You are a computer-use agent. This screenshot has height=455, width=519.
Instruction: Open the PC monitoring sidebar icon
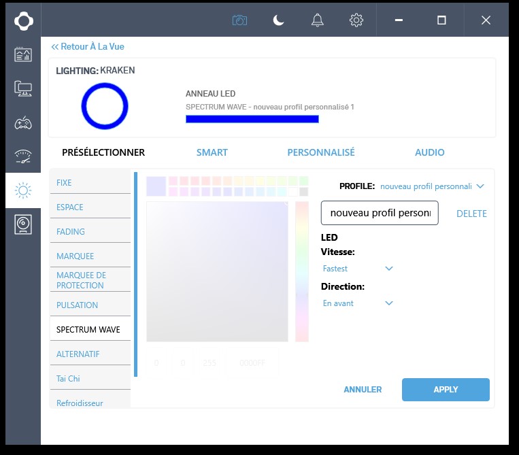[x=23, y=88]
